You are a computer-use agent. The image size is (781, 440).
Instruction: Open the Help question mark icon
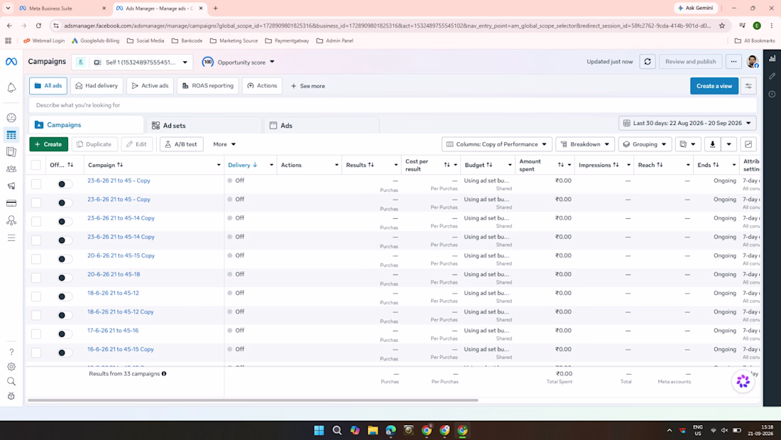coord(11,352)
